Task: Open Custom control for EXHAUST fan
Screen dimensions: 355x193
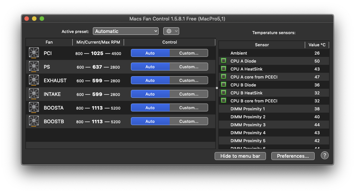Action: click(189, 80)
